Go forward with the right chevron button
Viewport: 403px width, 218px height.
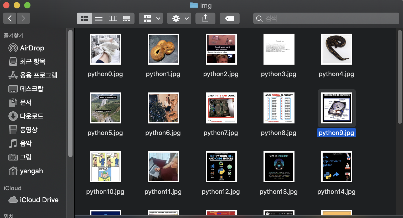(23, 18)
